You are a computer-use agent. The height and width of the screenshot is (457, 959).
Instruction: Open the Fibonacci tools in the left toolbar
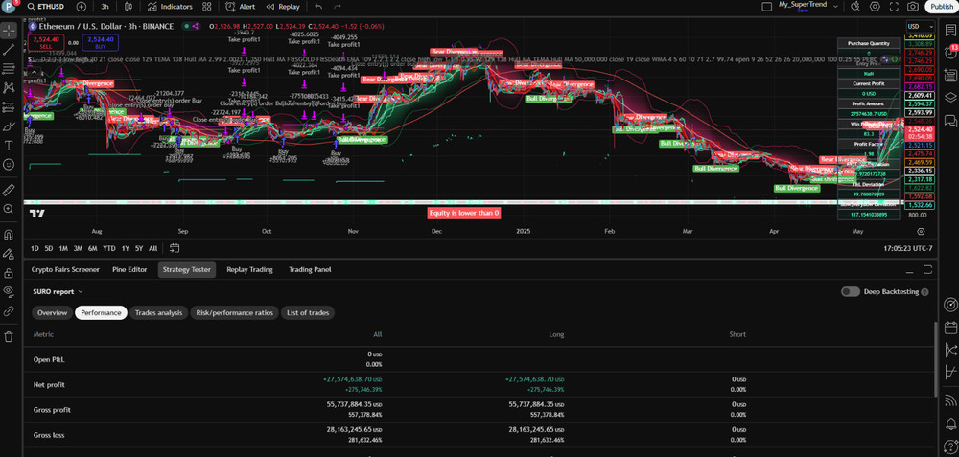pos(9,68)
